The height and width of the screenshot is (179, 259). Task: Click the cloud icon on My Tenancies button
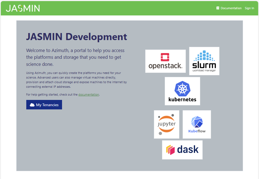point(32,105)
